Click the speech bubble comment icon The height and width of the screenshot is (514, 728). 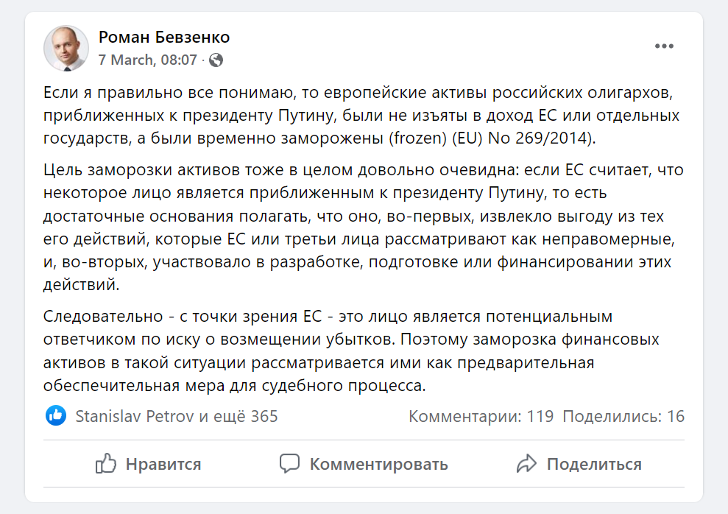[x=289, y=464]
